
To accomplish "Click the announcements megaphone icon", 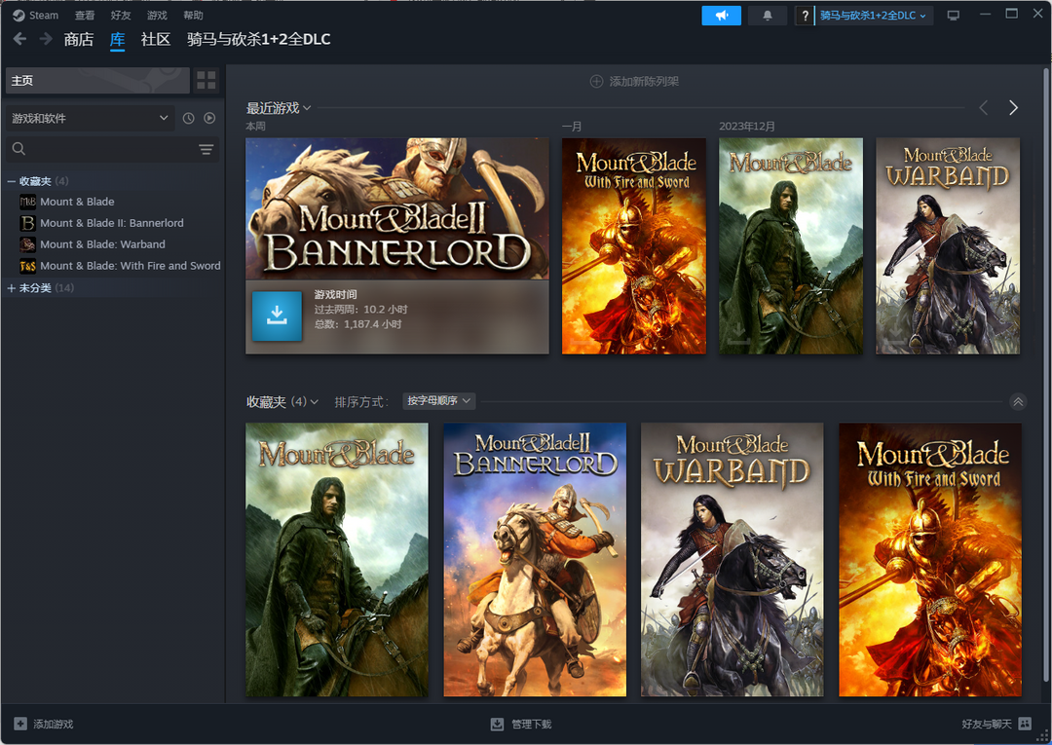I will [721, 16].
